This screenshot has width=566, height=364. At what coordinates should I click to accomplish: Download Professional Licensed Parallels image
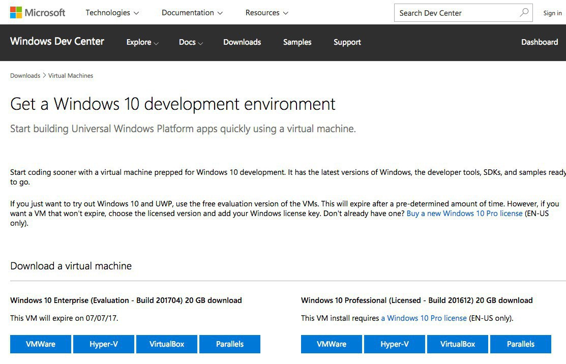pos(521,344)
